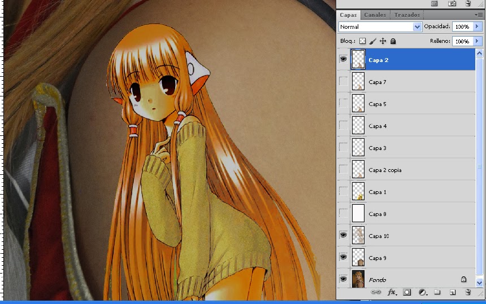Click the Opacidad value field
This screenshot has height=304, width=486.
pyautogui.click(x=462, y=27)
